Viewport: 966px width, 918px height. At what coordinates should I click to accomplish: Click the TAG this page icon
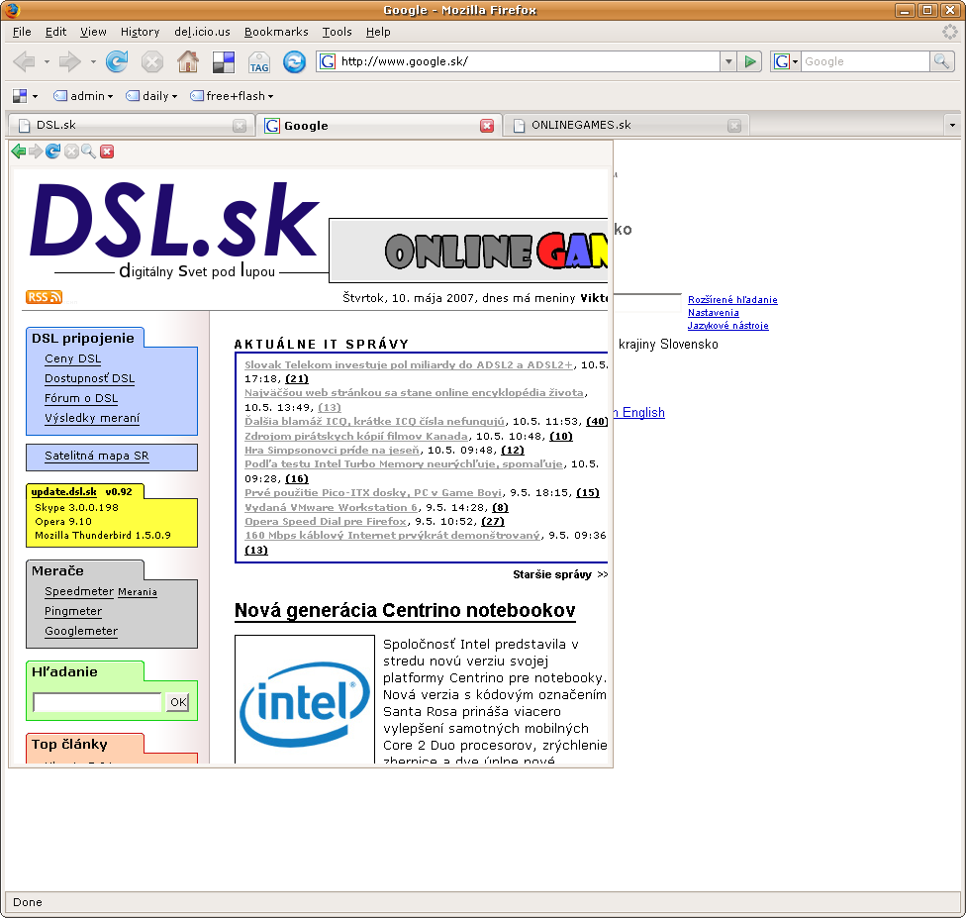point(259,62)
